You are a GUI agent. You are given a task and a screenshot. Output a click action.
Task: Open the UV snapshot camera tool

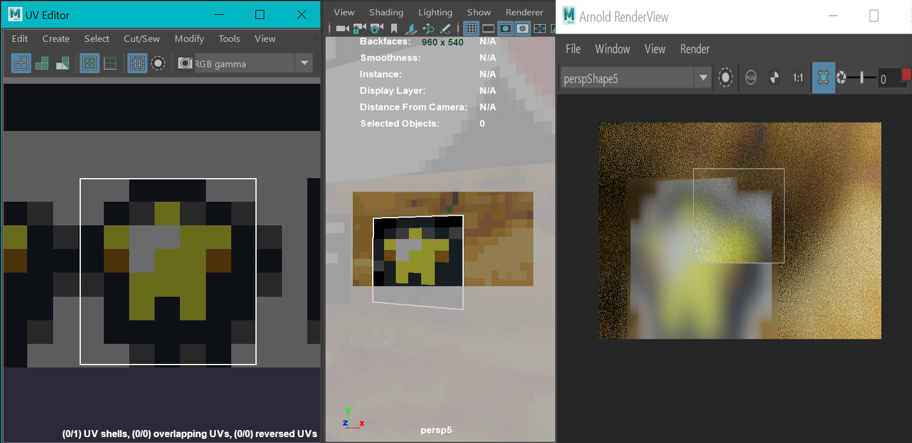click(x=185, y=63)
